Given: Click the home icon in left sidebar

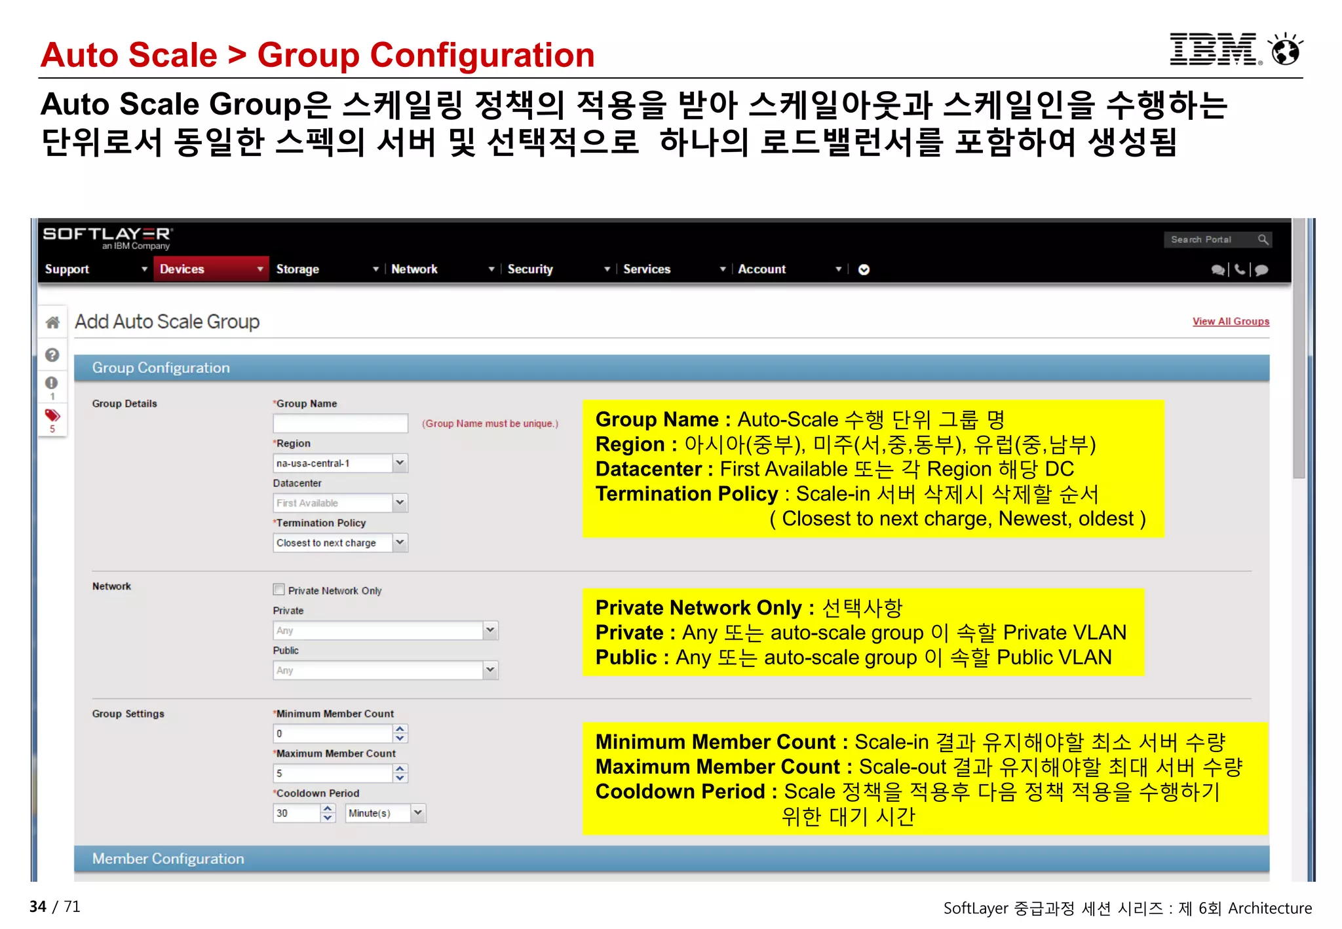Looking at the screenshot, I should 52,322.
